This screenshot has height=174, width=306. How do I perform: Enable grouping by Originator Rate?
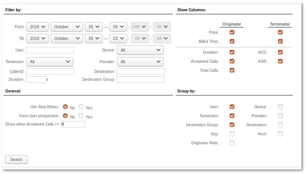pyautogui.click(x=232, y=143)
